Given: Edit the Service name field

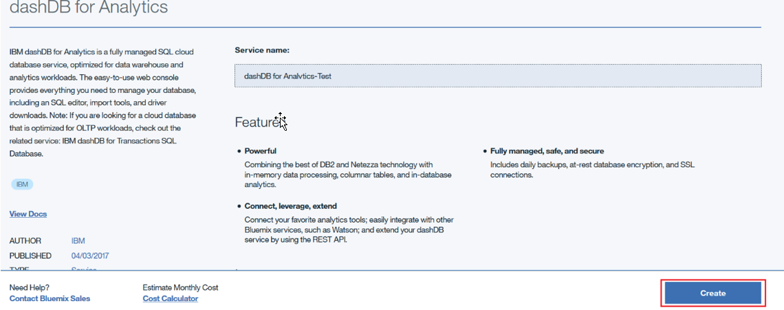Looking at the screenshot, I should pos(498,76).
